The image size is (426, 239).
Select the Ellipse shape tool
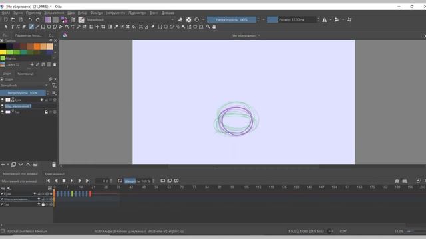pos(49,27)
